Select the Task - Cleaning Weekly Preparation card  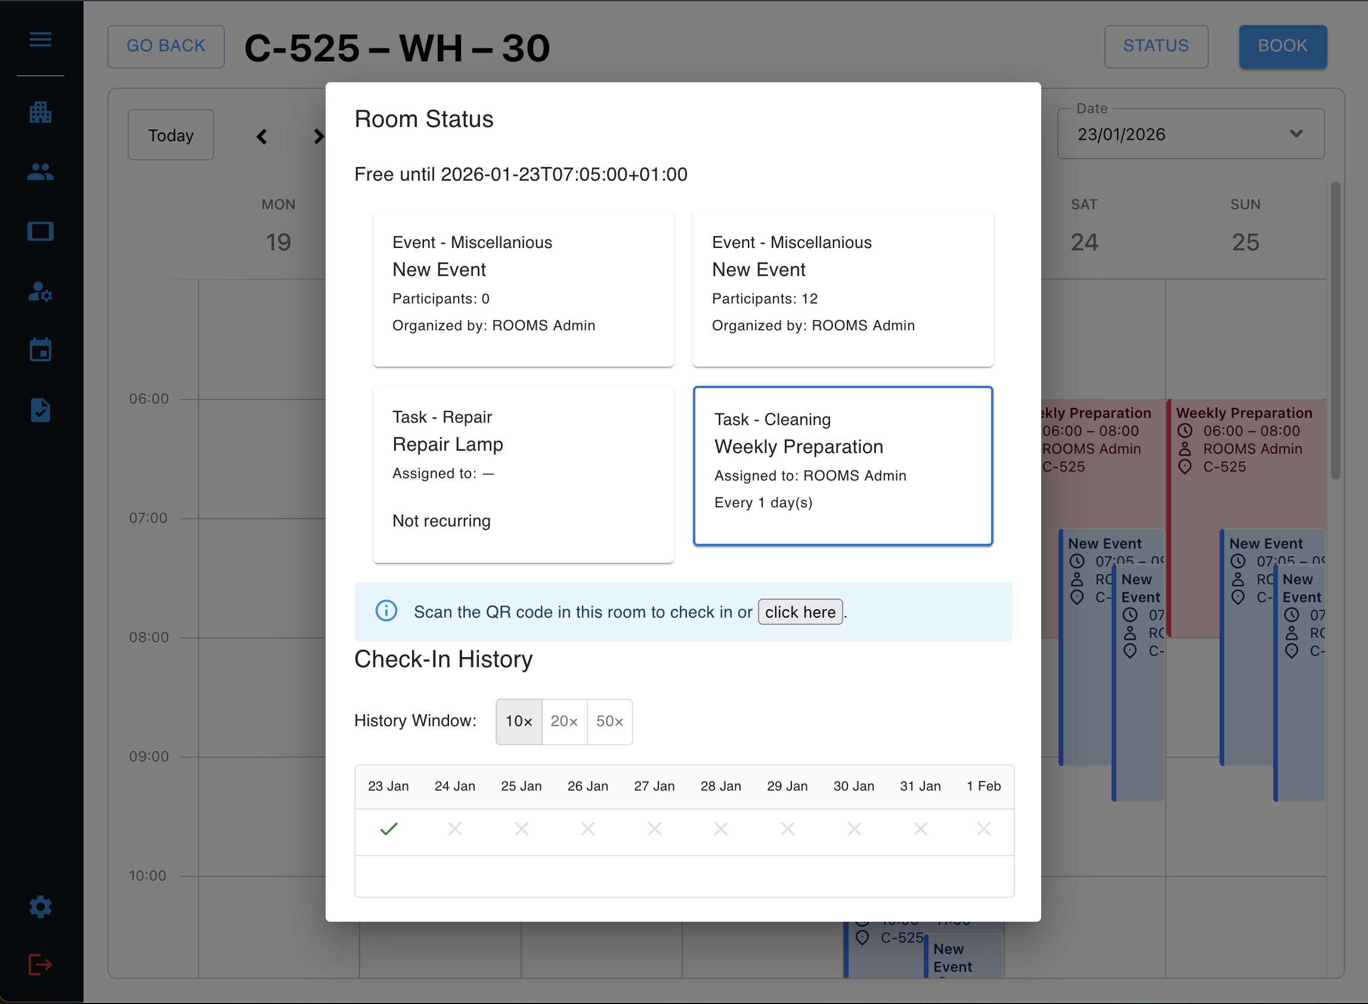pyautogui.click(x=842, y=466)
